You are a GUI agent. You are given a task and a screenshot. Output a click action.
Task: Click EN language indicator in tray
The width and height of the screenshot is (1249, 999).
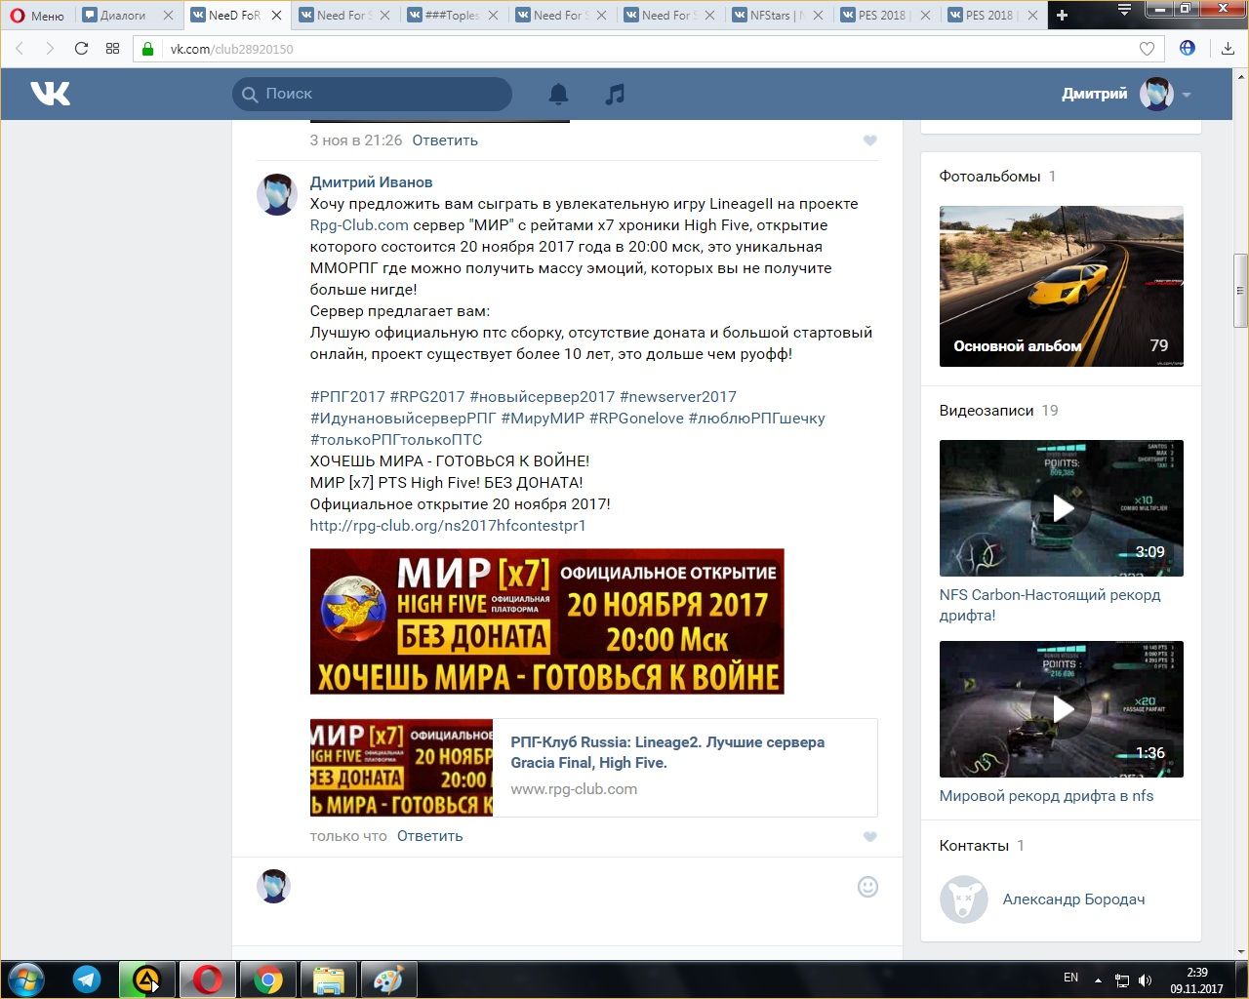coord(1070,978)
